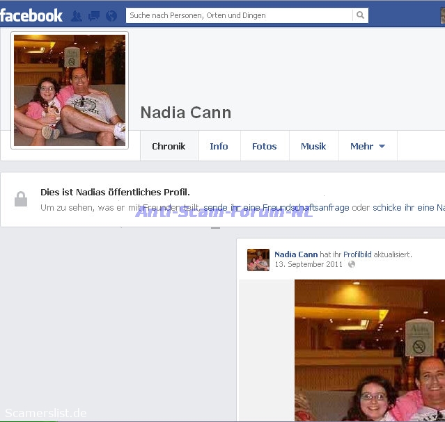Open the Info tab
This screenshot has height=422, width=445.
click(219, 147)
